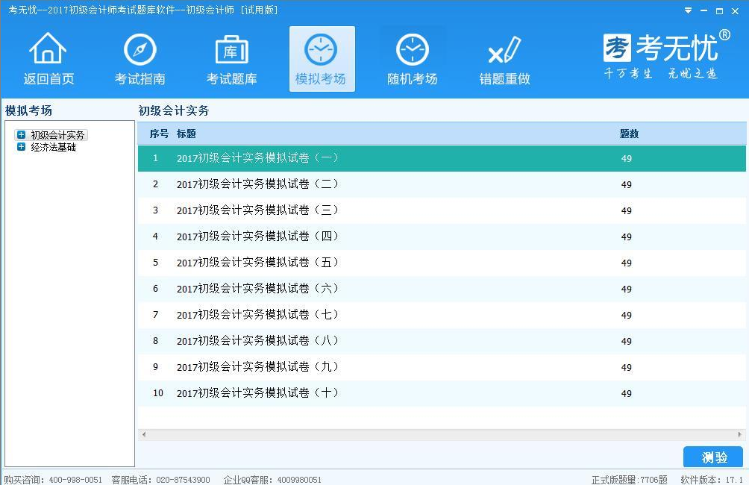Click the 企业QQ客服 number in status bar

pos(299,480)
